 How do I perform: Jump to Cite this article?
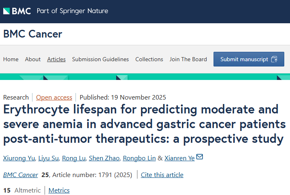coord(162,175)
